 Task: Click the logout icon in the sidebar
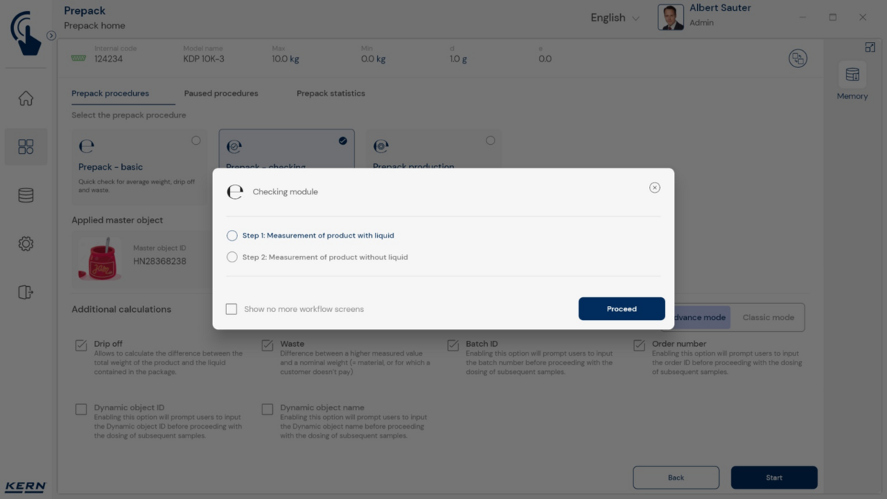pyautogui.click(x=26, y=292)
